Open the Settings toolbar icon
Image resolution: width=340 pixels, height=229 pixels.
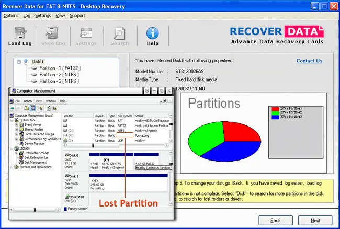pyautogui.click(x=86, y=33)
